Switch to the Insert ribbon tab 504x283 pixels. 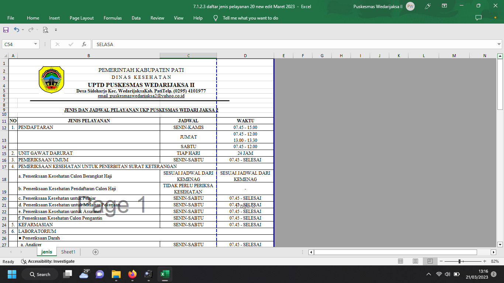(x=54, y=18)
